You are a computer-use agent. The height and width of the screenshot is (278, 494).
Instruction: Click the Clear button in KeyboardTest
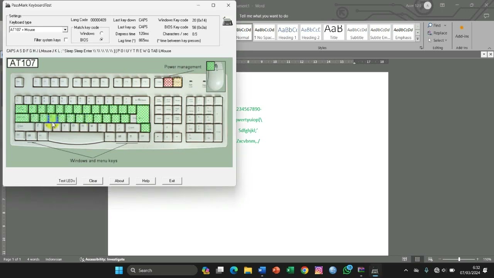[x=93, y=181]
